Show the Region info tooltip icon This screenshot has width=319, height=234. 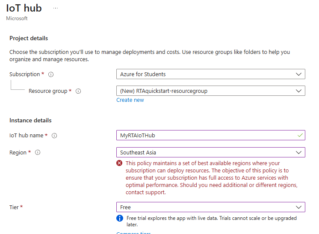point(38,152)
